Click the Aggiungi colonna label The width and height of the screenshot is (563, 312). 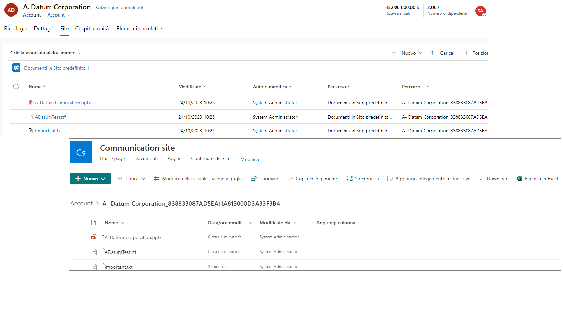coord(336,223)
